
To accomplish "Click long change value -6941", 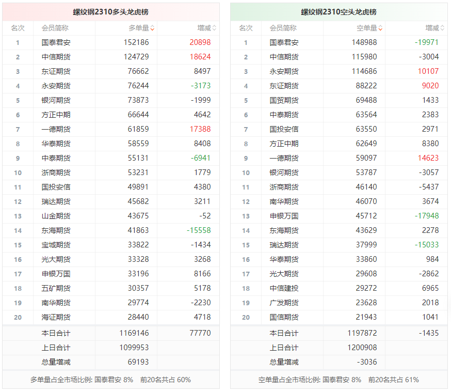I will 201,158.
